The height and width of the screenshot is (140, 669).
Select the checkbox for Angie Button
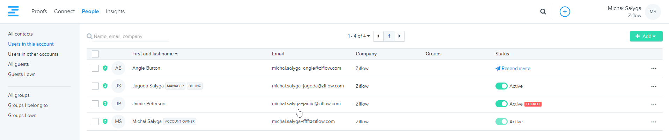click(95, 68)
